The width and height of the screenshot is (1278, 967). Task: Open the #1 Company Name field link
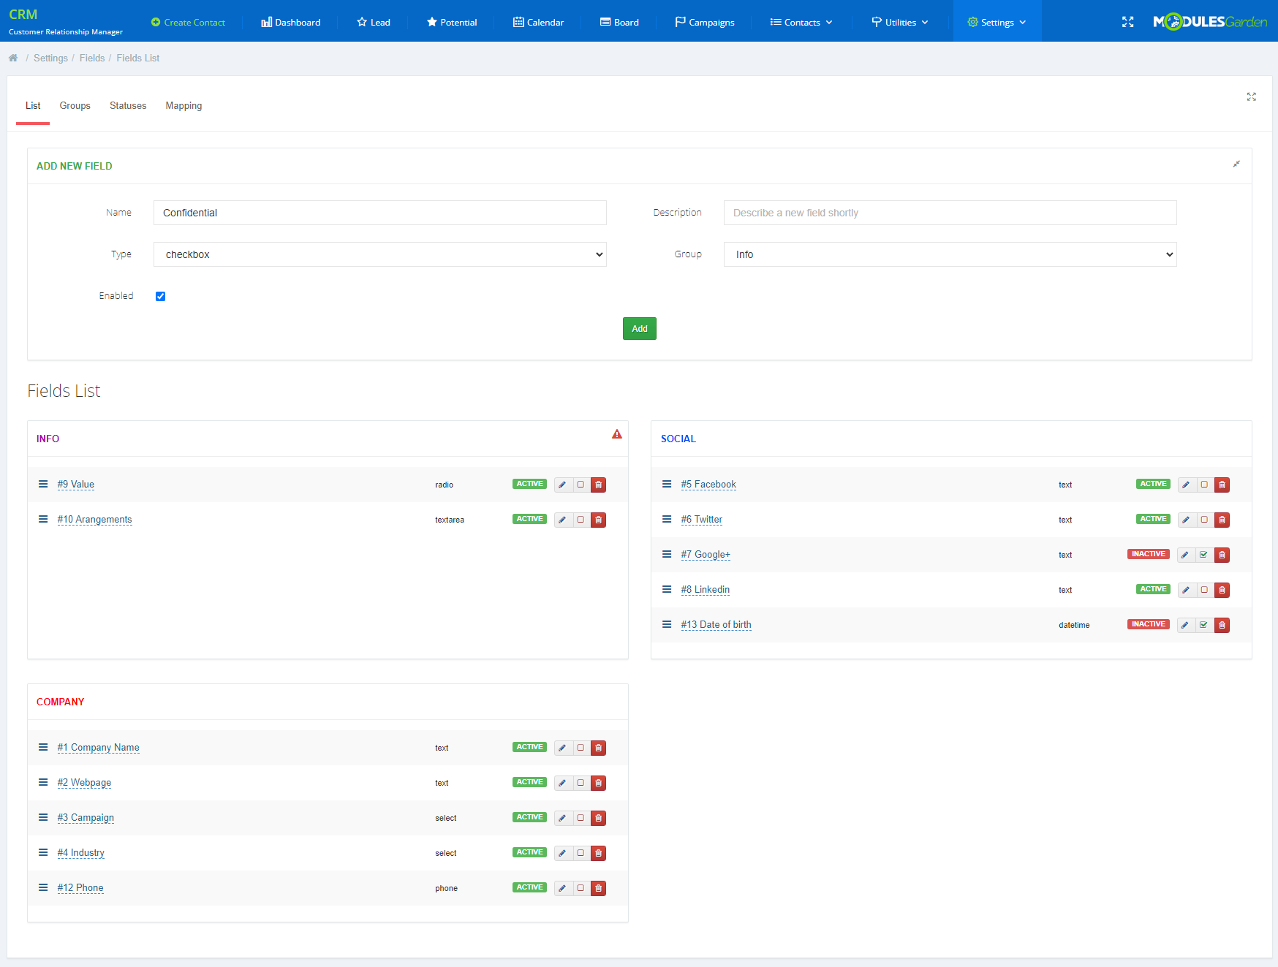pyautogui.click(x=98, y=748)
